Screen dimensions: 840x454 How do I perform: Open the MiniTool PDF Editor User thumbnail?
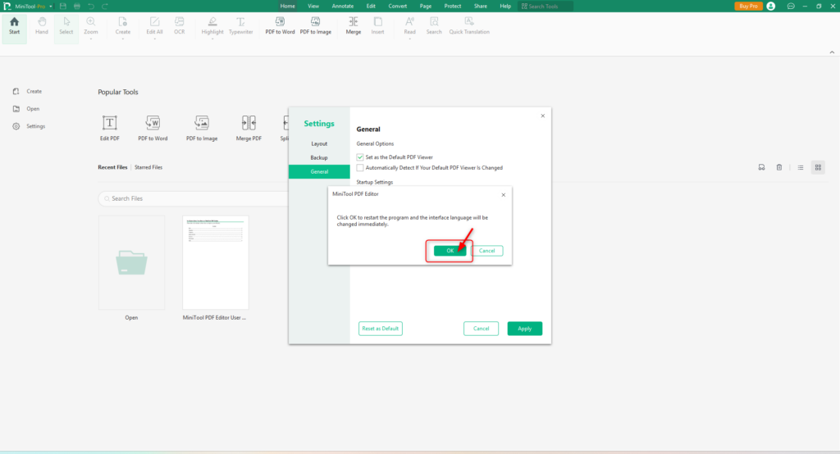point(216,262)
